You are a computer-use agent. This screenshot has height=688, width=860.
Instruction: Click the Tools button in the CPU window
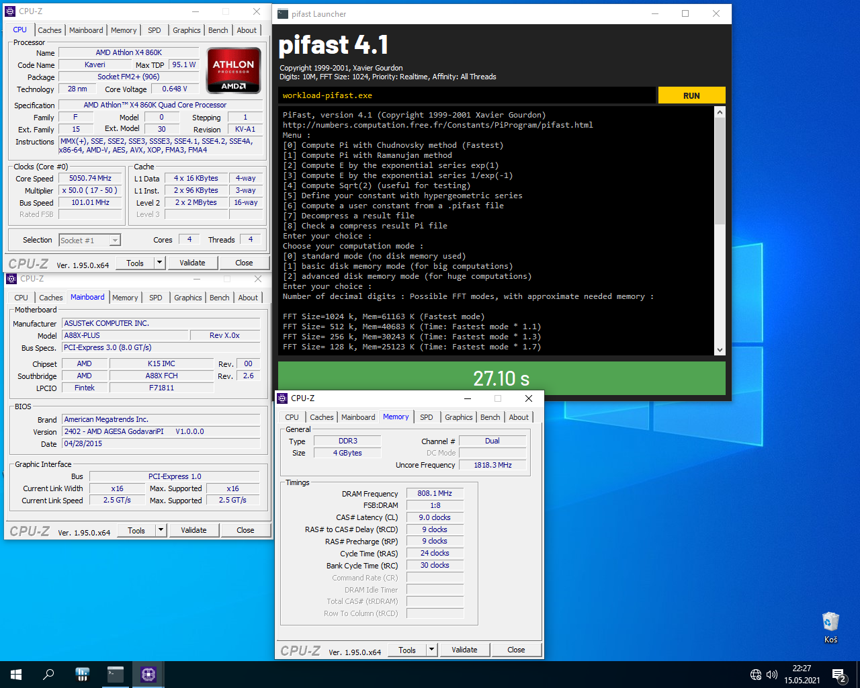click(x=135, y=263)
